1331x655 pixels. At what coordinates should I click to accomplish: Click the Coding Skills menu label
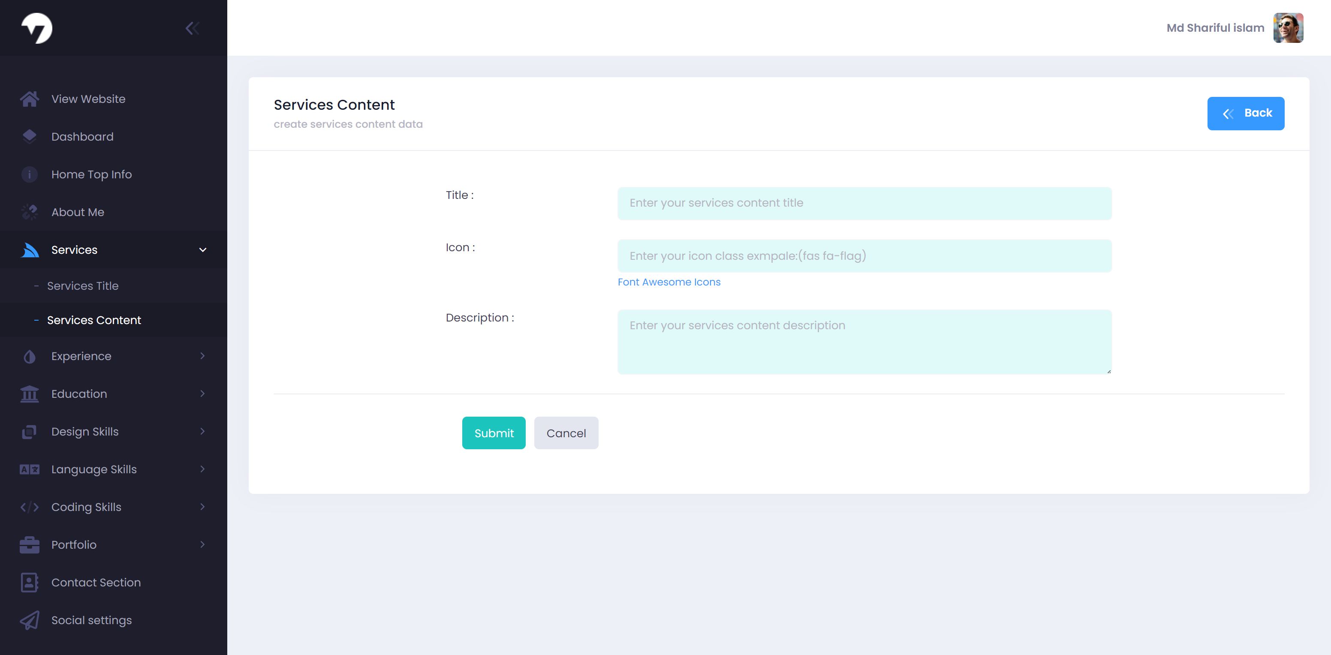[x=86, y=507]
